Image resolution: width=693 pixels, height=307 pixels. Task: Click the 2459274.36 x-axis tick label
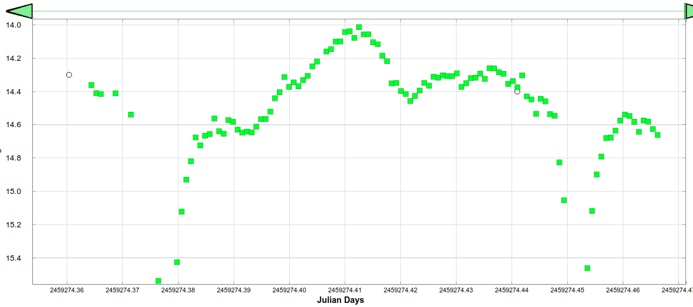point(67,290)
